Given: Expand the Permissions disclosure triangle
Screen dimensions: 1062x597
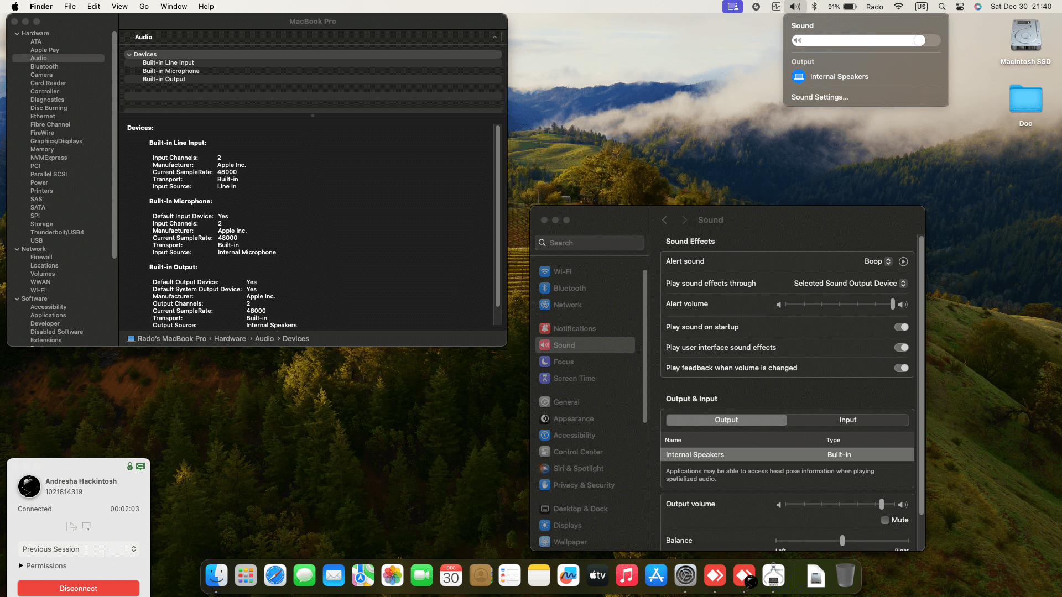Looking at the screenshot, I should pyautogui.click(x=21, y=565).
